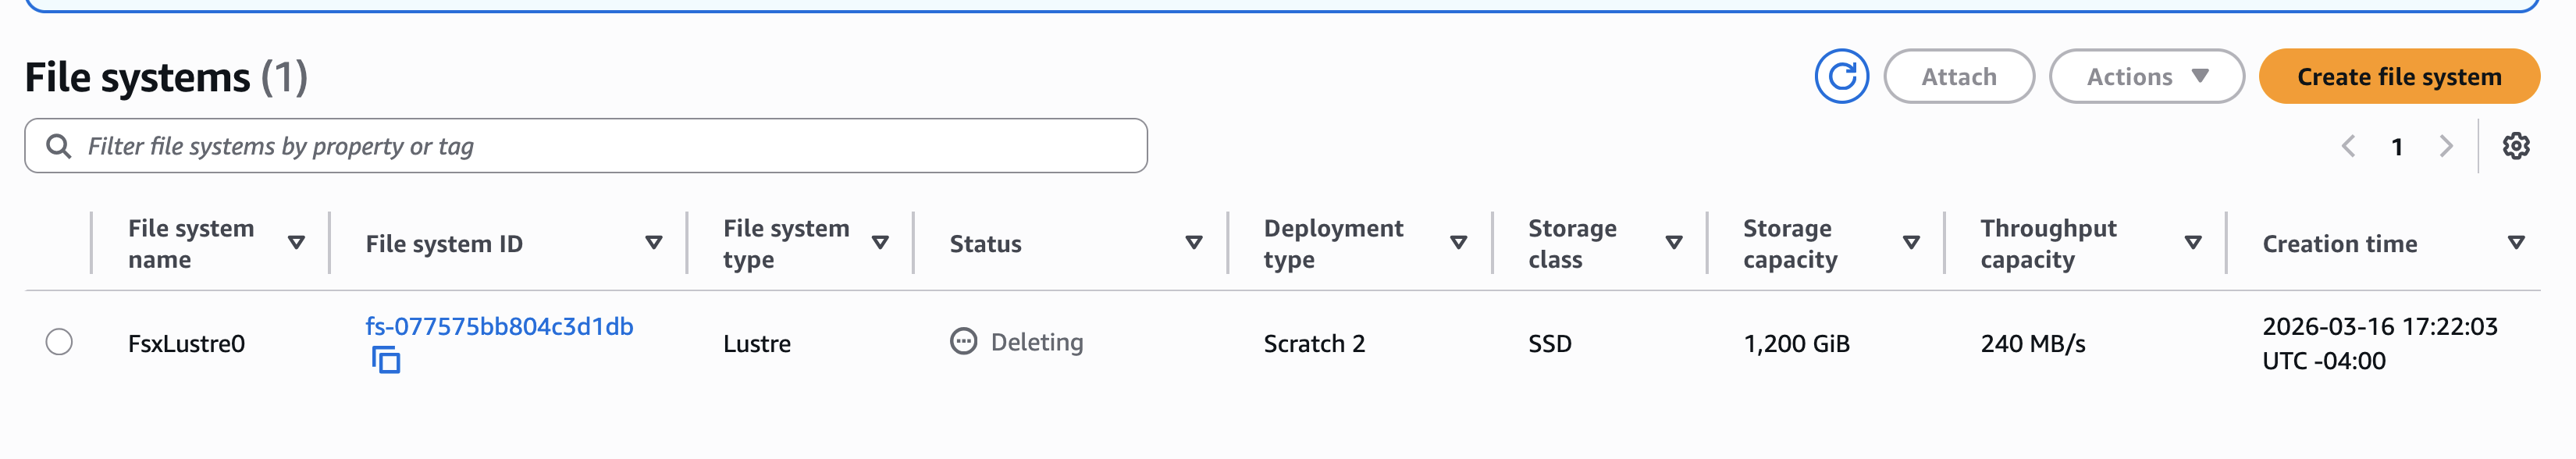Viewport: 2576px width, 459px height.
Task: Sort by Storage class column
Action: click(x=1674, y=243)
